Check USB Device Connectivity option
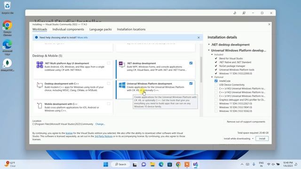Image resolution: width=301 pixels, height=169 pixels. (x=216, y=84)
